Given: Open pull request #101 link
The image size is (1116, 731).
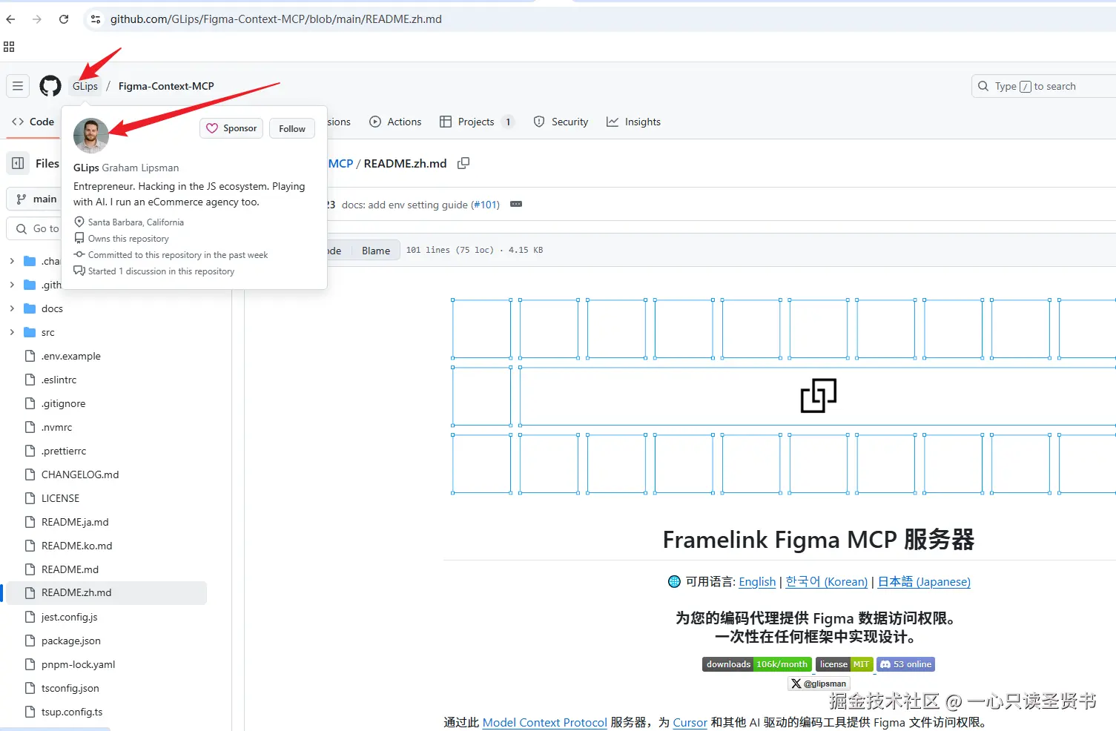Looking at the screenshot, I should [x=486, y=205].
